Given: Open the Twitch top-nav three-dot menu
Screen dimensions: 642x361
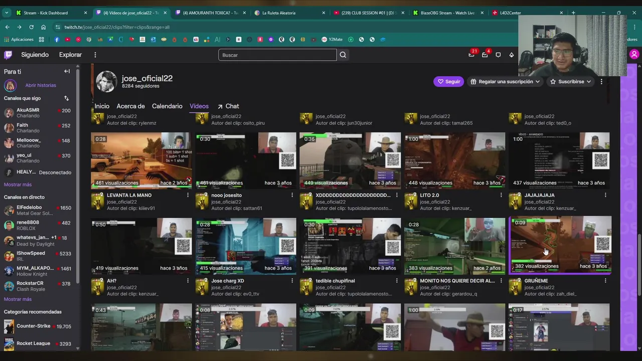Looking at the screenshot, I should point(95,55).
